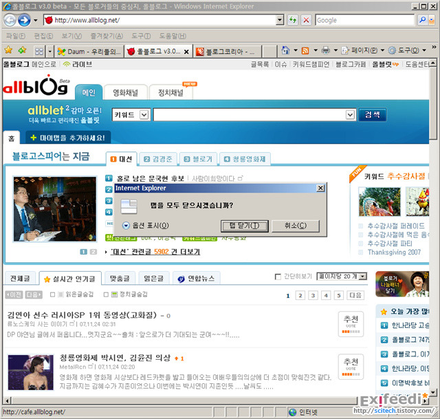Open the 도움말(H) menu

(x=173, y=36)
